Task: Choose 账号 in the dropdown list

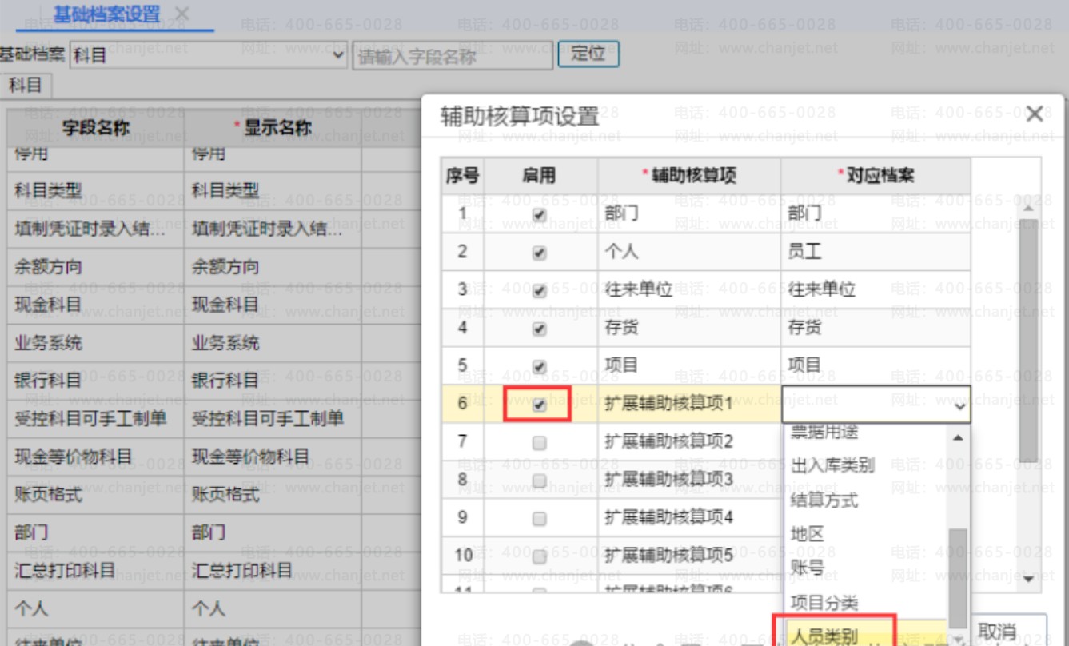Action: click(x=807, y=568)
